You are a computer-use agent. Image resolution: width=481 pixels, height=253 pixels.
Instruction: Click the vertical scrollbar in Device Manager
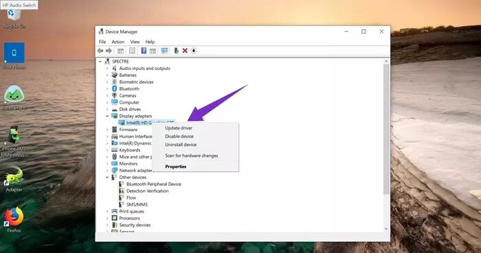coord(386,129)
